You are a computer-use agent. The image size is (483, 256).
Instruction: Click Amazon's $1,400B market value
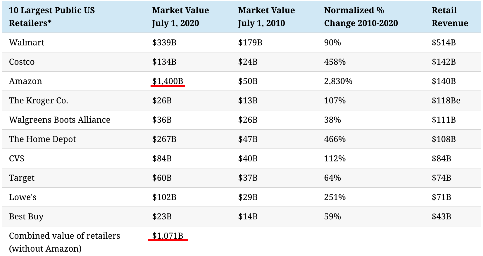[x=168, y=81]
